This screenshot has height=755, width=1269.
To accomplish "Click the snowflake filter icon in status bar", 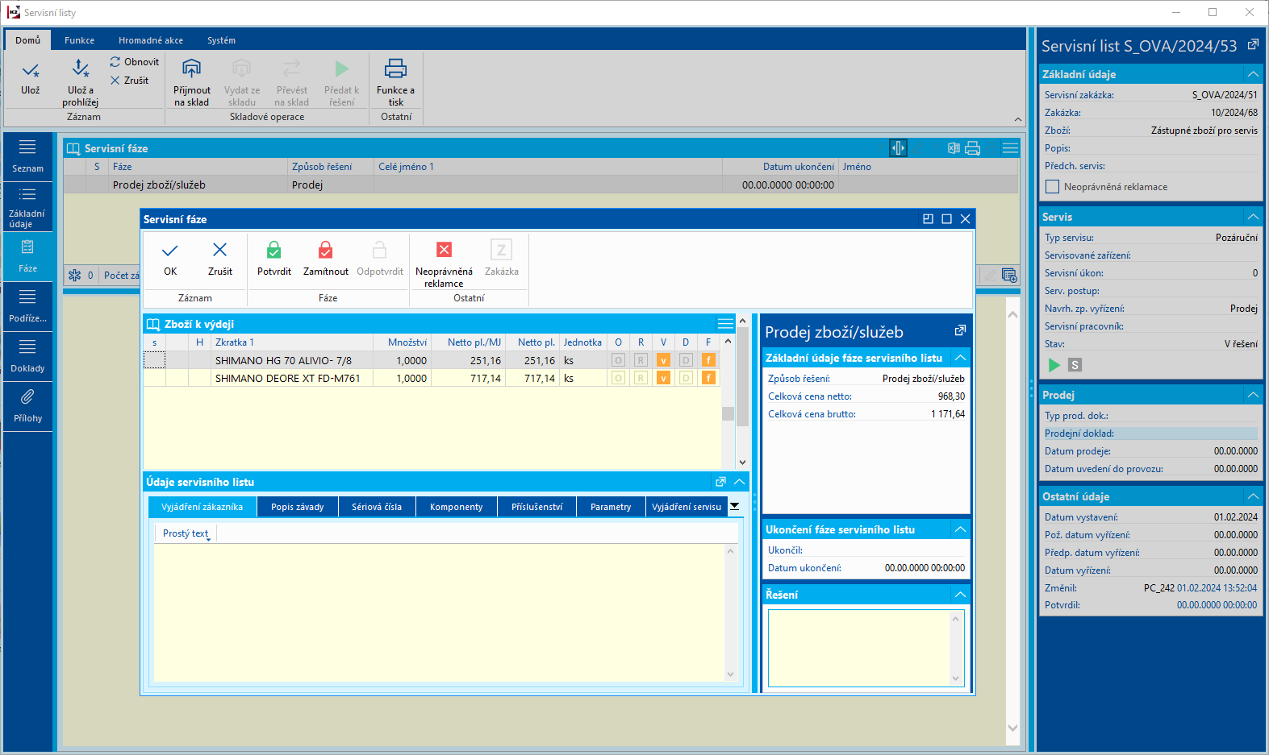I will [75, 276].
